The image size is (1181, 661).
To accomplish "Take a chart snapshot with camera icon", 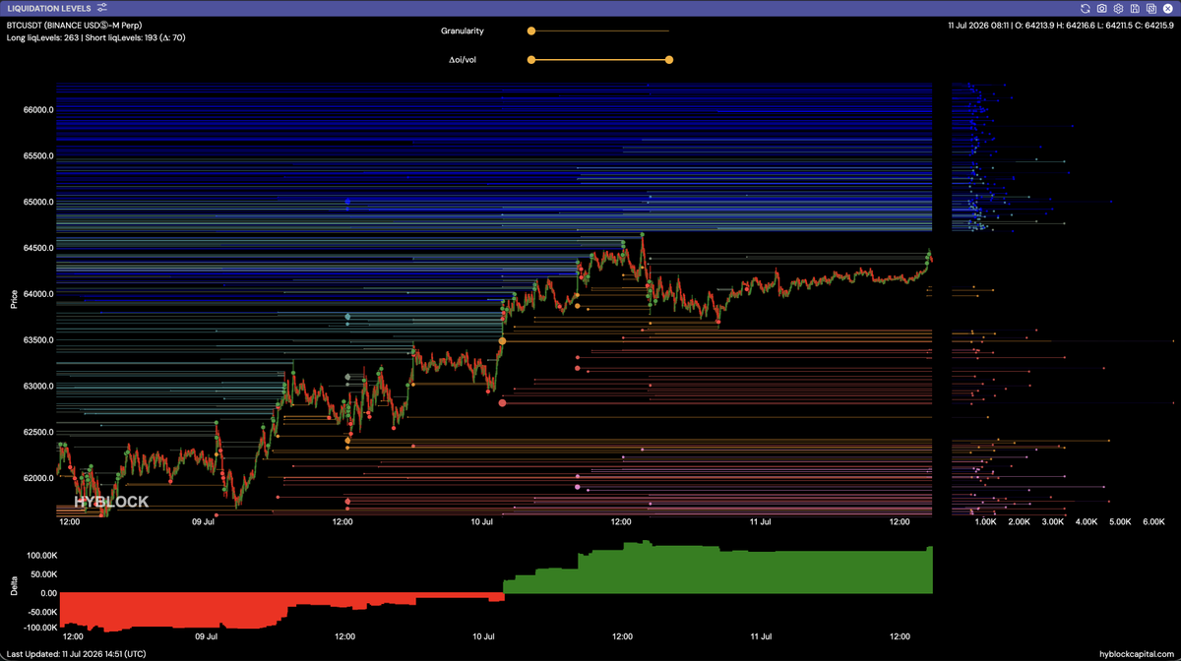I will [1102, 8].
